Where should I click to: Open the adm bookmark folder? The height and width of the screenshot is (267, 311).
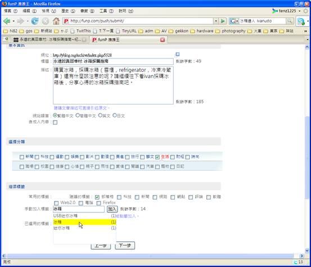coord(146,31)
